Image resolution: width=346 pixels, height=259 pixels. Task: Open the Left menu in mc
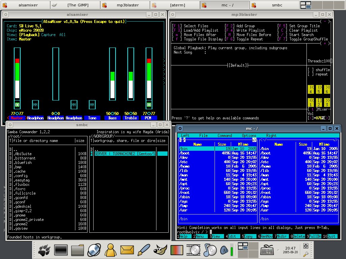tap(185, 136)
